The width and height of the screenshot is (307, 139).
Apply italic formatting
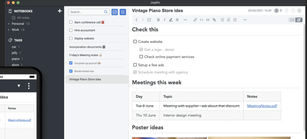[165, 20]
